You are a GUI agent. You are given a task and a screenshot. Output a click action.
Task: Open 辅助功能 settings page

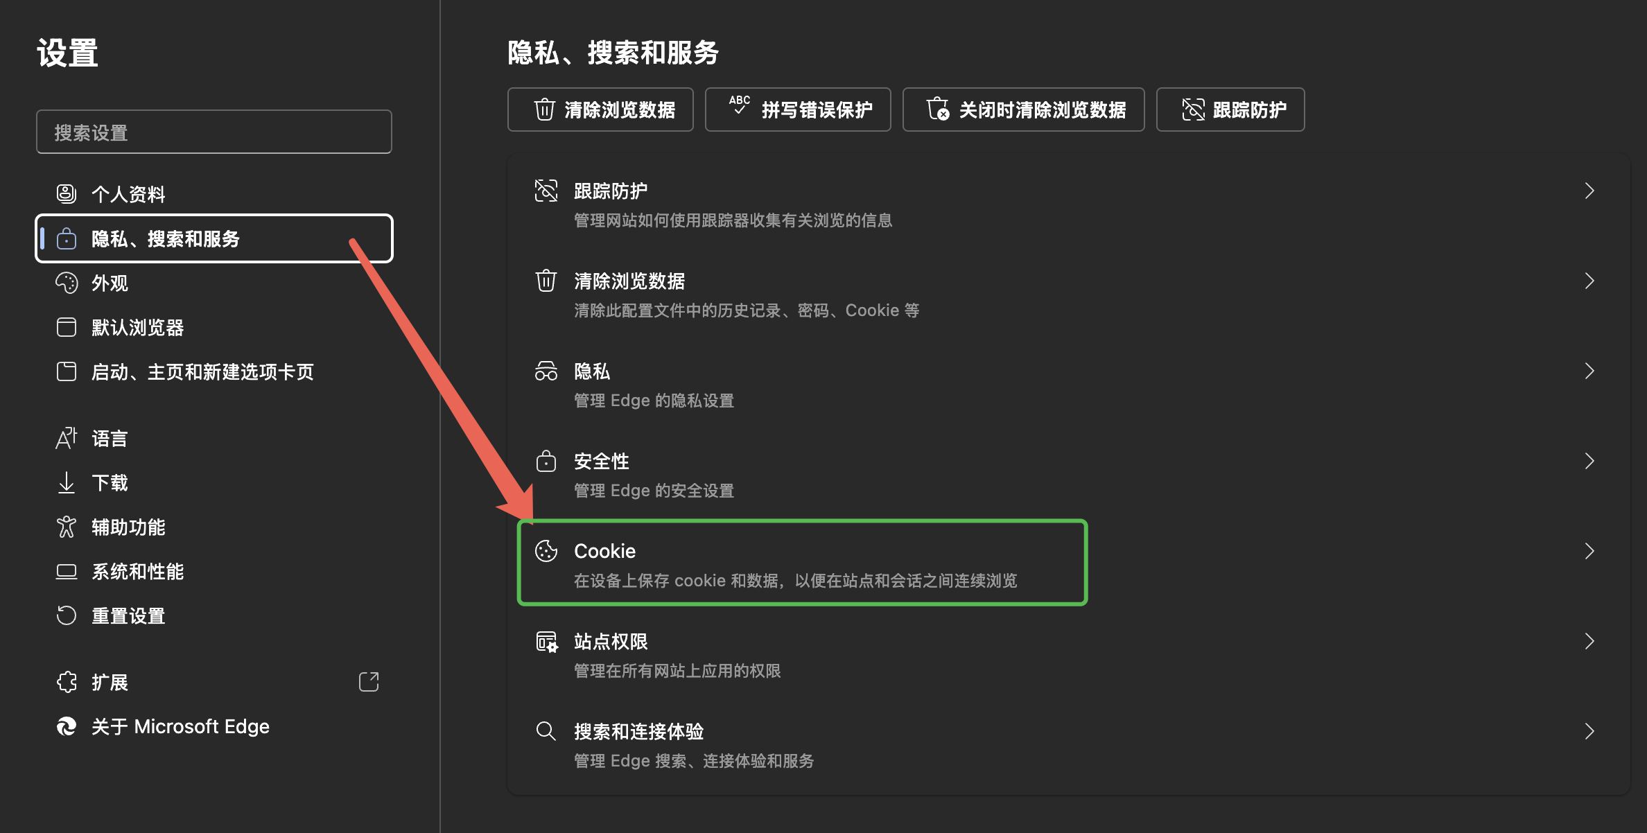[214, 527]
